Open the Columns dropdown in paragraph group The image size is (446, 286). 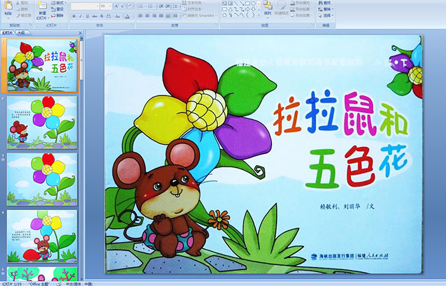click(x=176, y=16)
